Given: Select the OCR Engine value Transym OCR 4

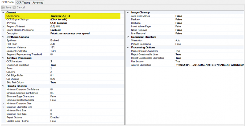Looking at the screenshot, I should click(x=60, y=16).
